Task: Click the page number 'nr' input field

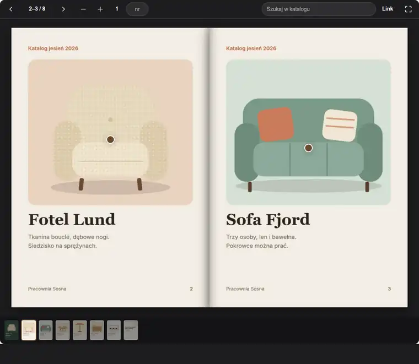Action: tap(137, 9)
